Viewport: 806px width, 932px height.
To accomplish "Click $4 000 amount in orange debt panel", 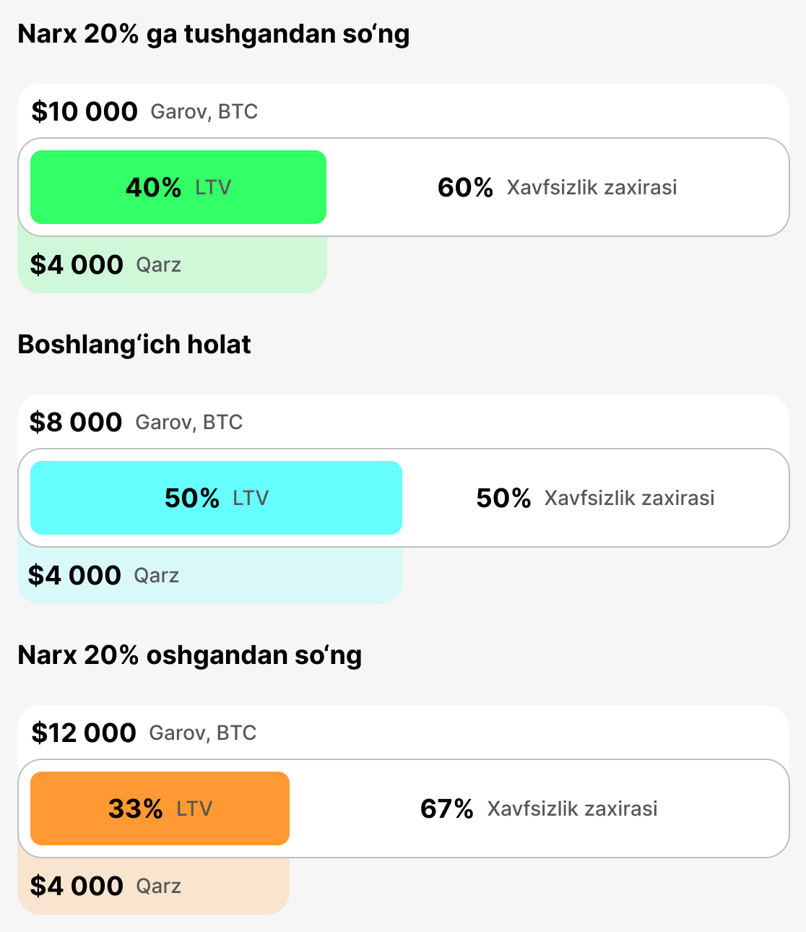I will point(77,886).
